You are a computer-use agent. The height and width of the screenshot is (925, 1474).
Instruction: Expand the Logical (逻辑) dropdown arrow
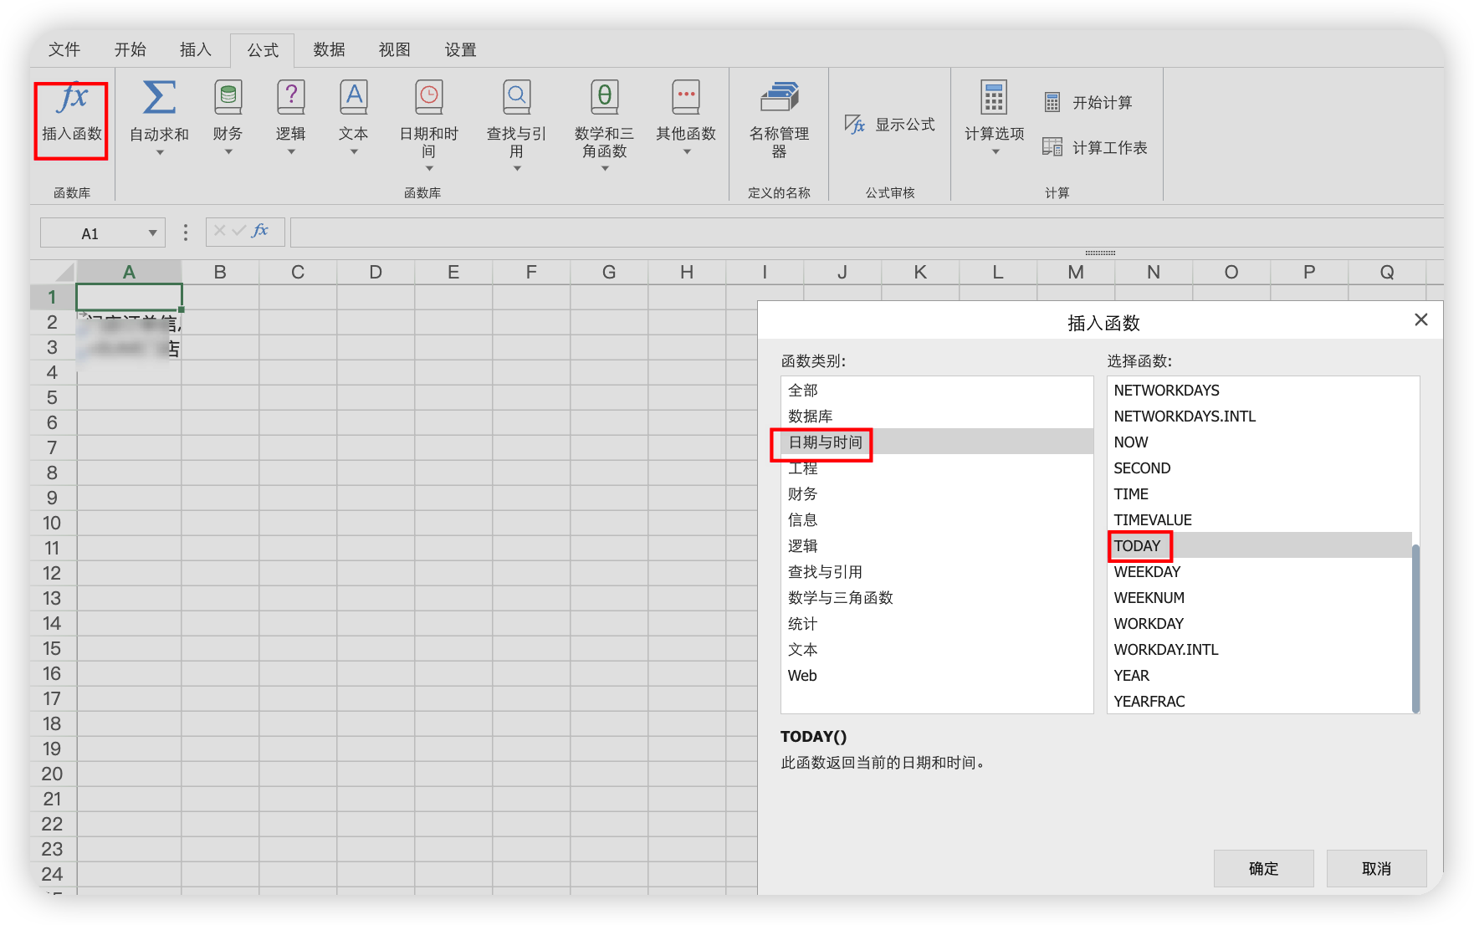pyautogui.click(x=291, y=152)
